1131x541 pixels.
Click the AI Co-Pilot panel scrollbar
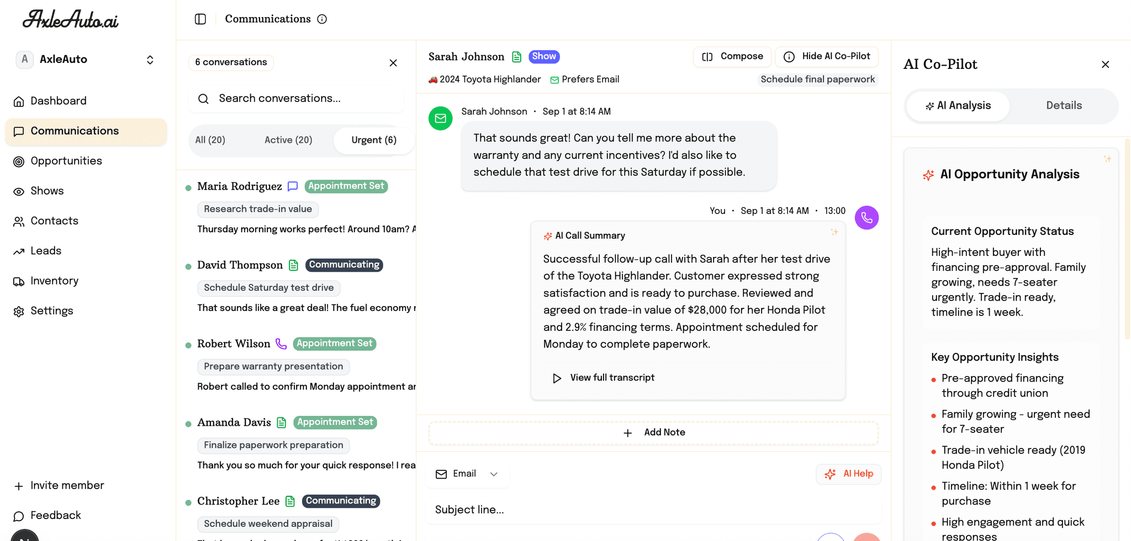coord(1127,237)
